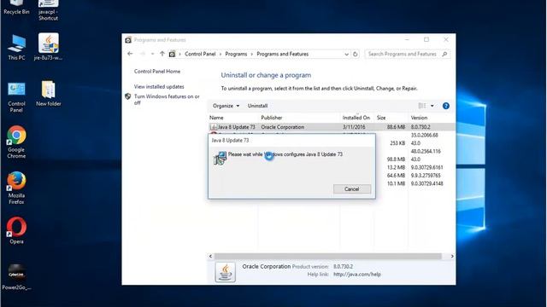Click the 64.6 MB size cell
This screenshot has width=547, height=307.
click(396, 176)
